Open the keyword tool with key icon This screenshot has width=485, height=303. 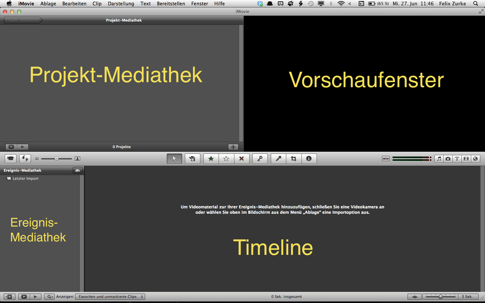coord(260,159)
